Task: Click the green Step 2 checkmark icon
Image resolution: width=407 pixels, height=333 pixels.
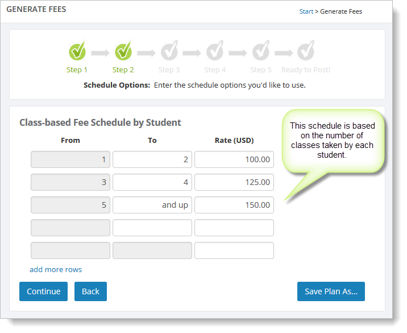Action: (123, 51)
